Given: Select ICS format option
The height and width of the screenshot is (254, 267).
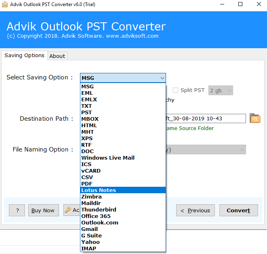Looking at the screenshot, I should tap(123, 164).
